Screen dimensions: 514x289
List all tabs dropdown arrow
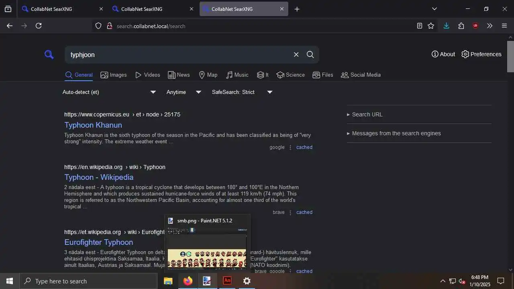(434, 9)
